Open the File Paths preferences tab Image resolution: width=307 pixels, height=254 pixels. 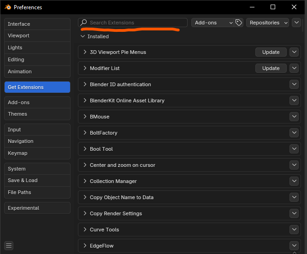coord(37,192)
